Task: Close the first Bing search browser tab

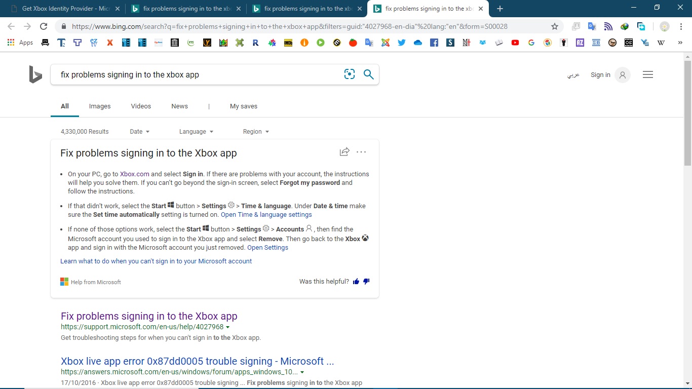Action: coord(239,9)
